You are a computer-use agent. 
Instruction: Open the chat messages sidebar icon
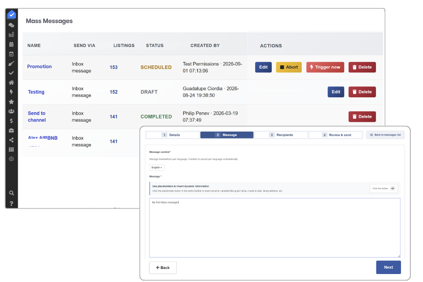click(11, 25)
